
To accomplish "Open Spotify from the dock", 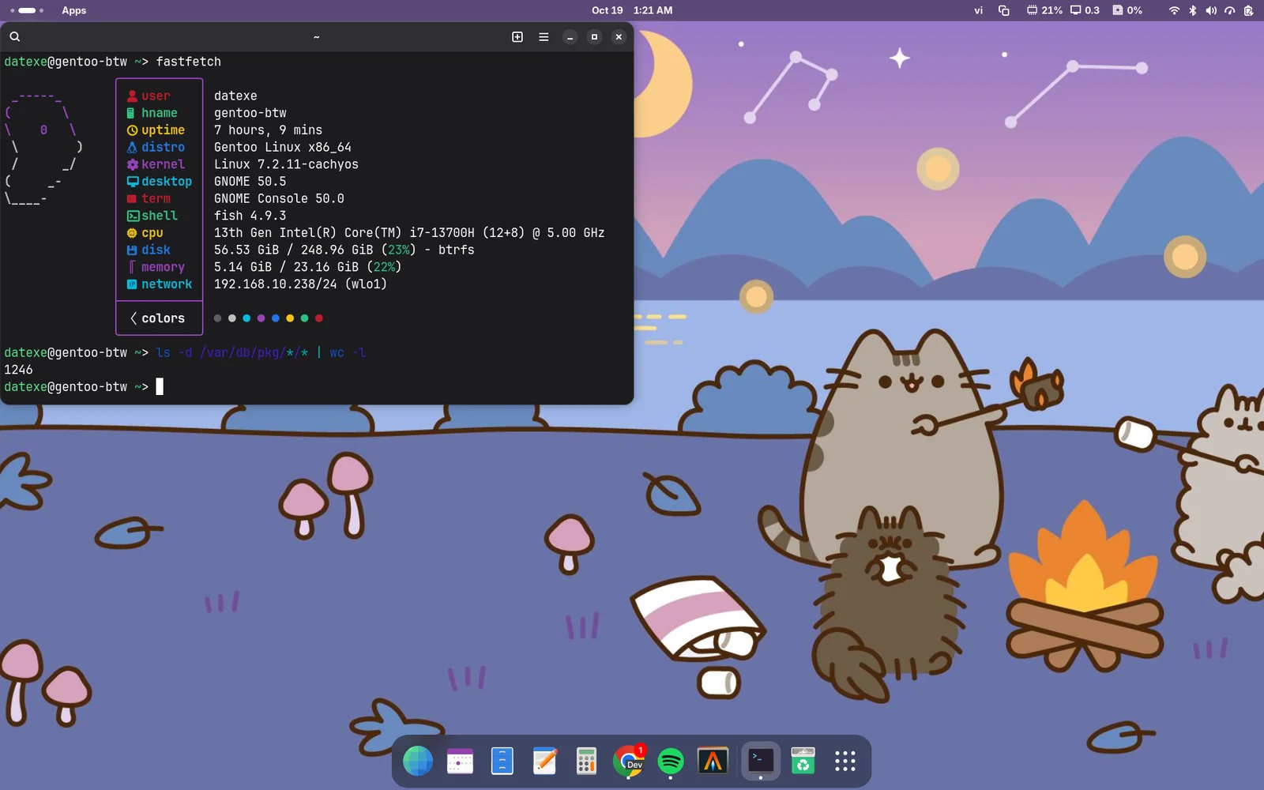I will coord(671,761).
